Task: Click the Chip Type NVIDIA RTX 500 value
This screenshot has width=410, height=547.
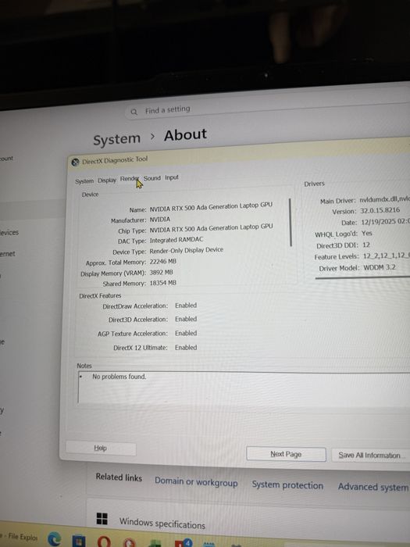Action: tap(211, 228)
